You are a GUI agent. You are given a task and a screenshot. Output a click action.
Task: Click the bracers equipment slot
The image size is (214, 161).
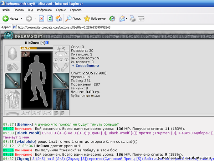pos(12,67)
